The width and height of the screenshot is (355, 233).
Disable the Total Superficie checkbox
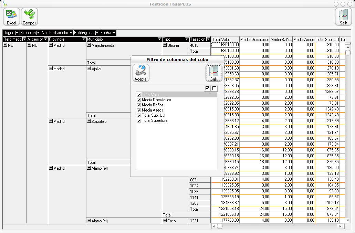(139, 120)
